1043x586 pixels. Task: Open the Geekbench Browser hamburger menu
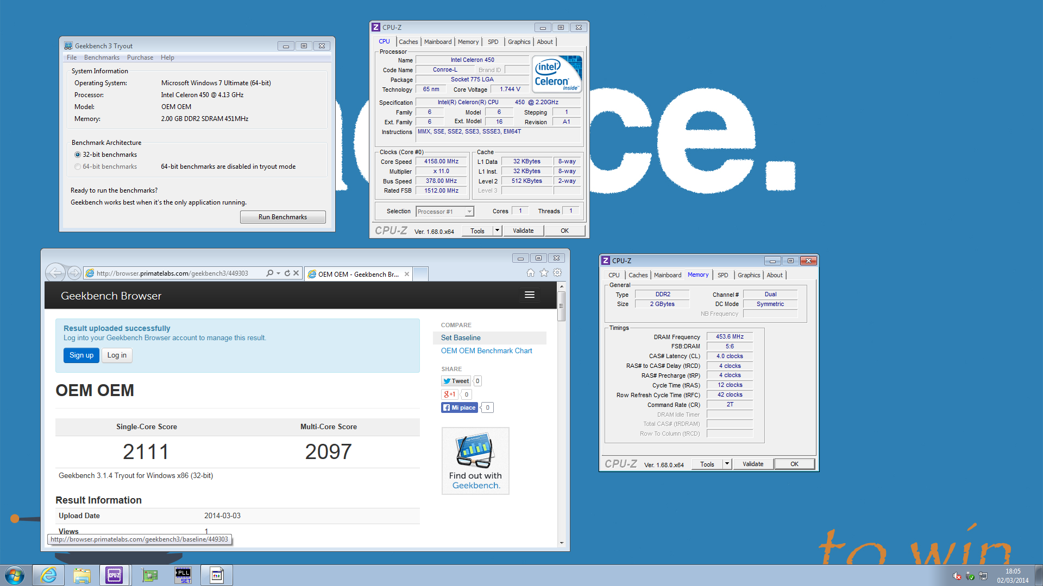tap(530, 295)
